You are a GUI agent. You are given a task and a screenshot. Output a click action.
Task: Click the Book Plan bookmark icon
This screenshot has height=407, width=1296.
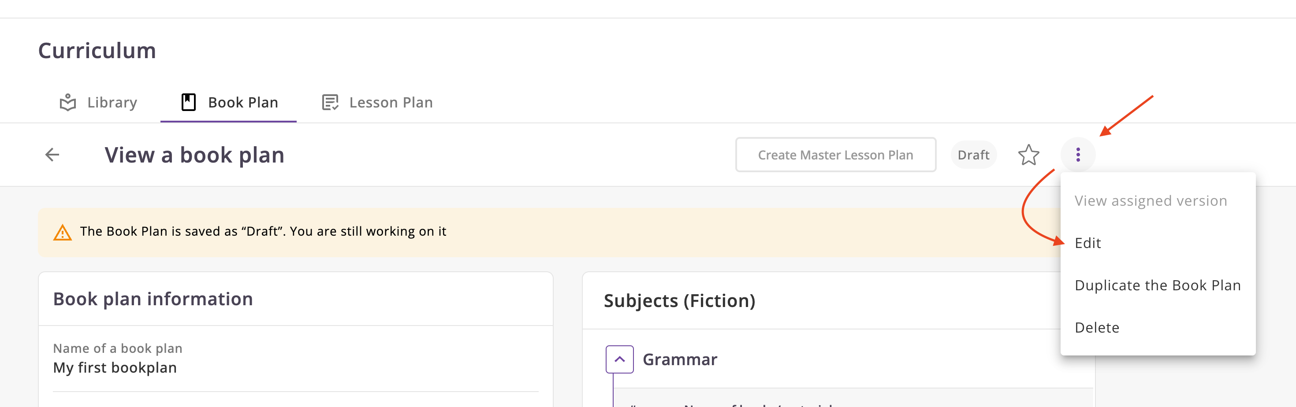tap(188, 103)
